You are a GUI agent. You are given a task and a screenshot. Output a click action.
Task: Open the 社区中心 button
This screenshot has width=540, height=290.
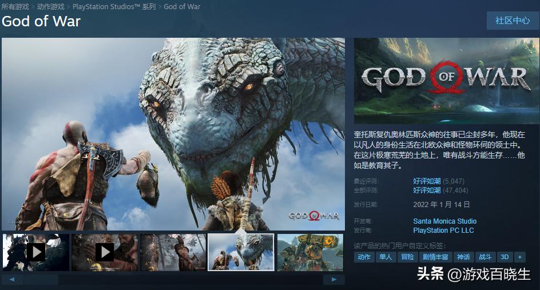click(x=513, y=21)
